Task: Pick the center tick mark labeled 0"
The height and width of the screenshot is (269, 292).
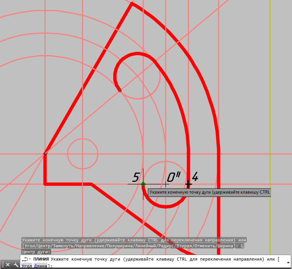Action: tap(166, 184)
